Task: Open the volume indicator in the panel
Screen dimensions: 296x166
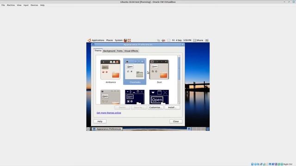Action: tap(163, 40)
